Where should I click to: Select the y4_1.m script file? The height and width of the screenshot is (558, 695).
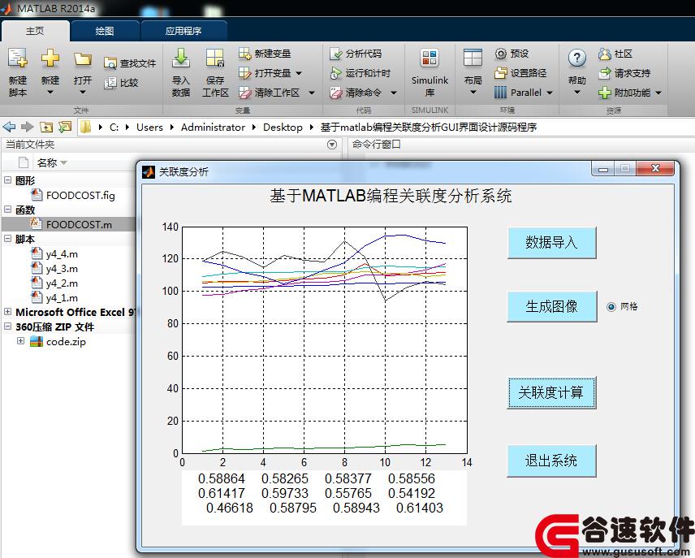pyautogui.click(x=62, y=298)
